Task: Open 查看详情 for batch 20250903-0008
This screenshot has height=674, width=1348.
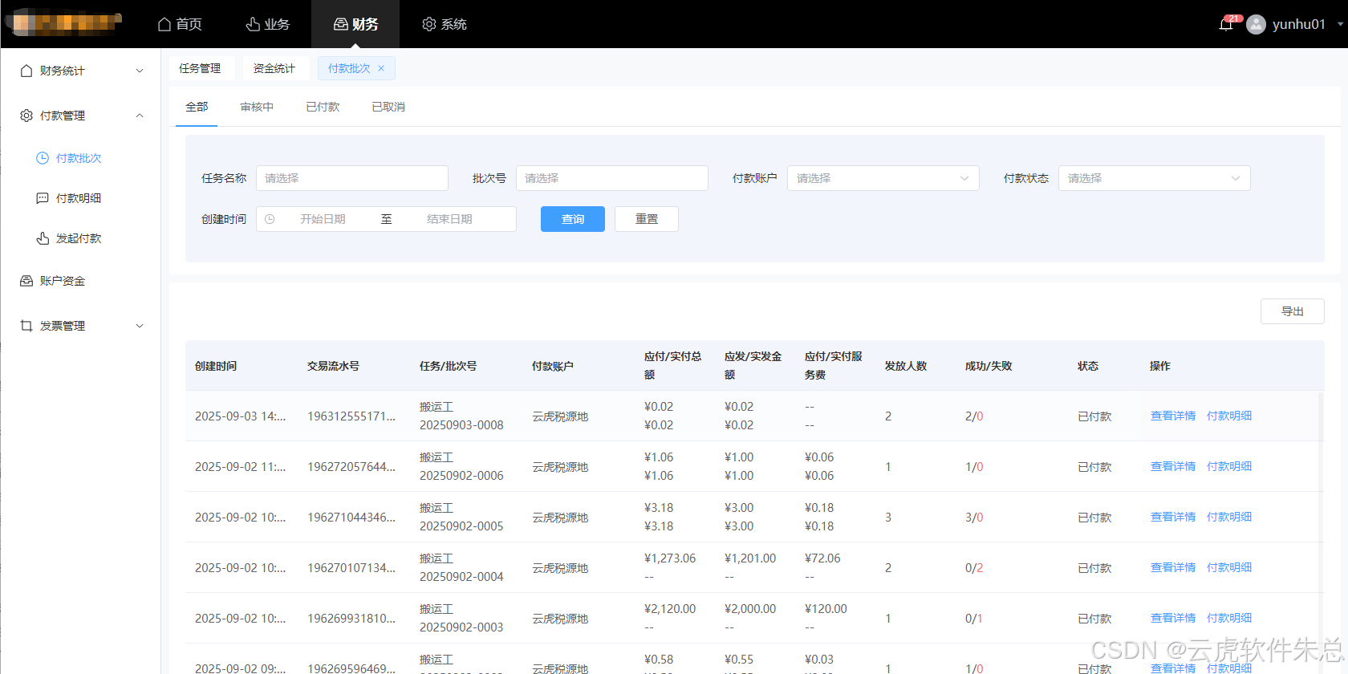Action: pyautogui.click(x=1172, y=416)
